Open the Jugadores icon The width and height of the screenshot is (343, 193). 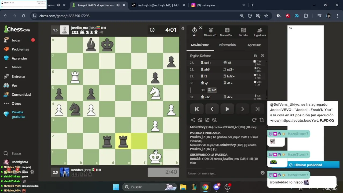tap(260, 32)
